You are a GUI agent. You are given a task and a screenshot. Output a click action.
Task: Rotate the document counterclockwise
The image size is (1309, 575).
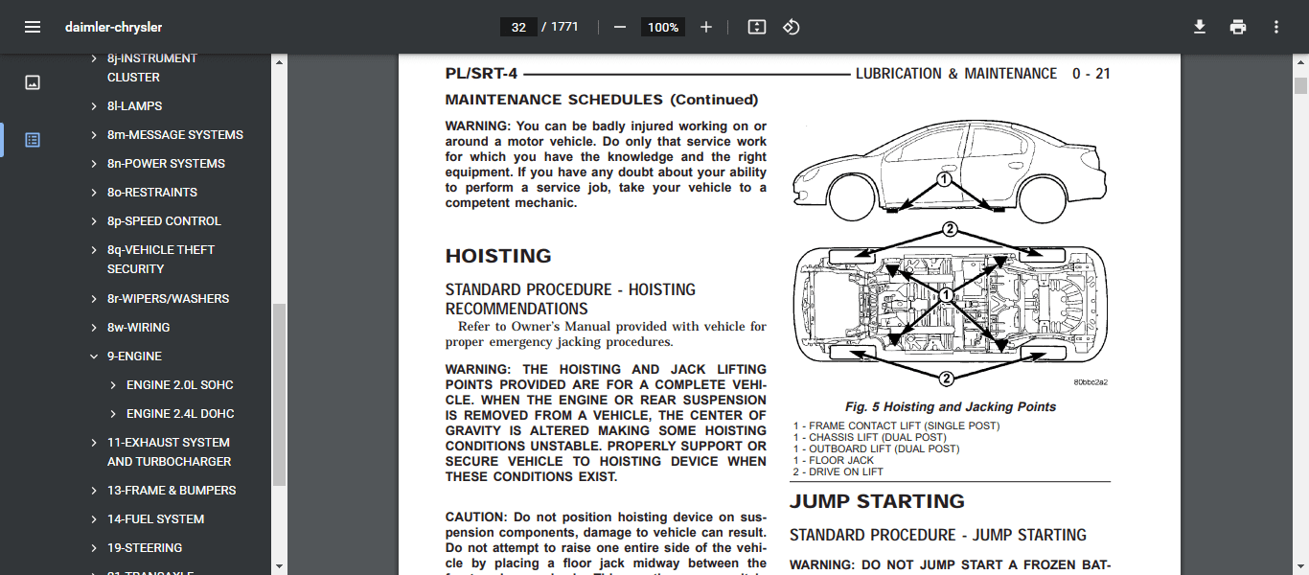pos(792,27)
